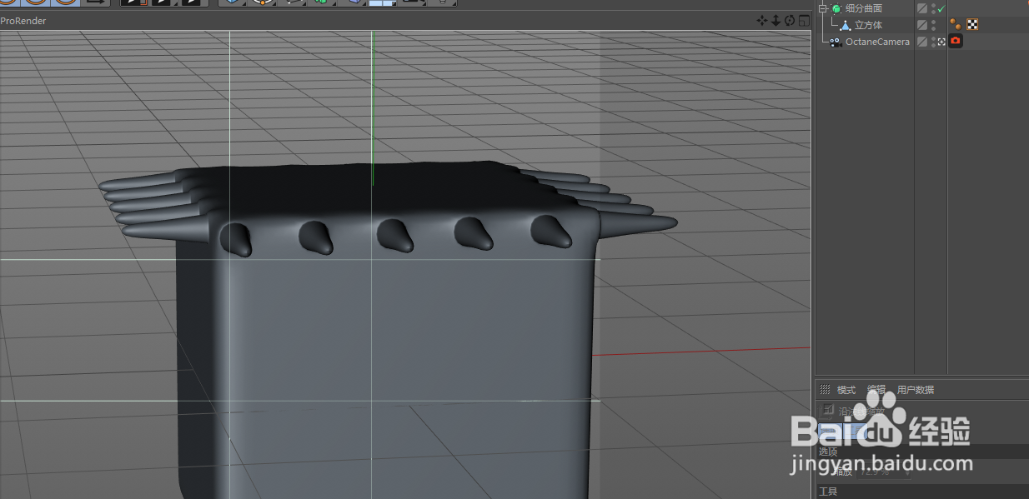The image size is (1029, 499).
Task: Open the switch-views icon at viewport top right
Action: tap(804, 20)
